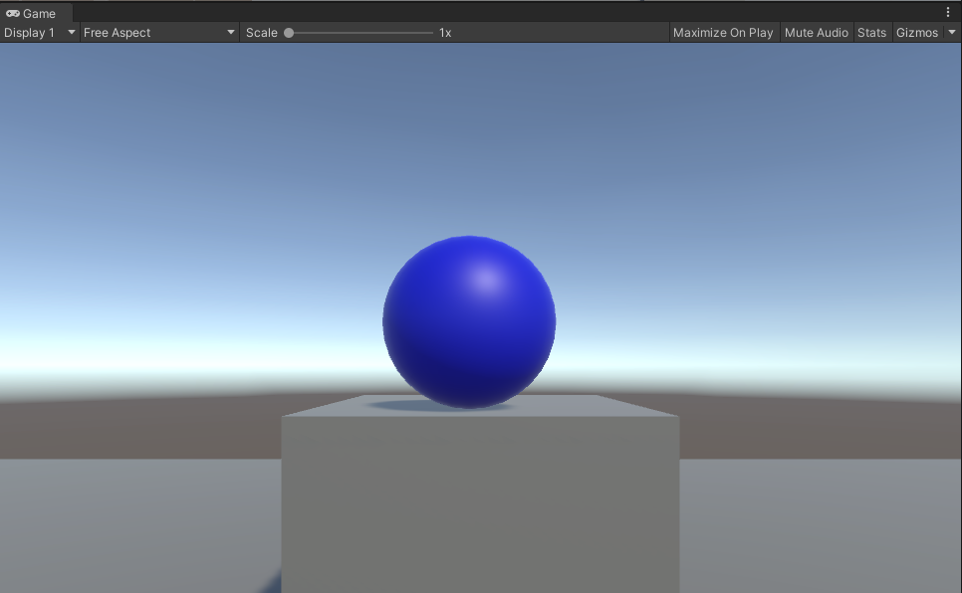The height and width of the screenshot is (593, 962).
Task: Open the Display 1 dropdown
Action: click(39, 33)
